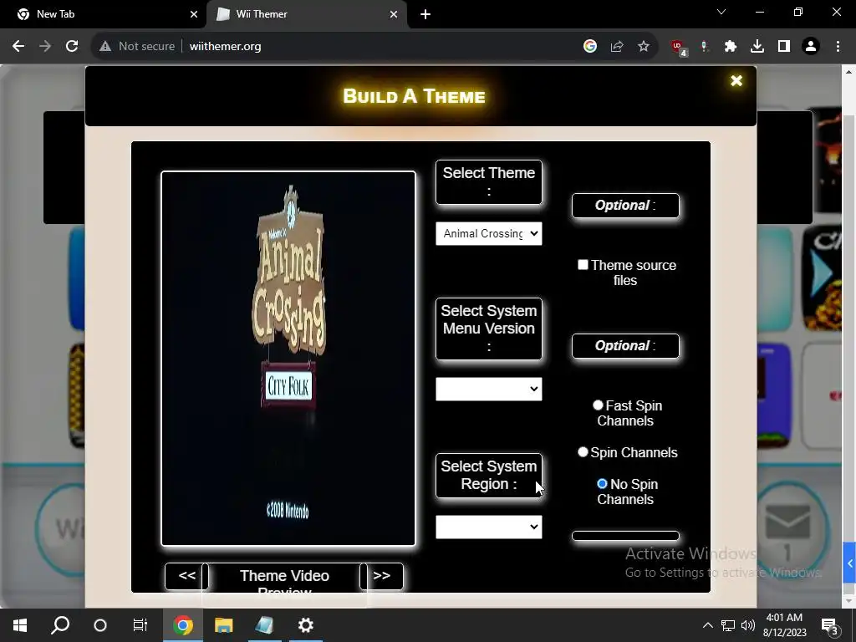Show hidden system tray icons
Viewport: 856px width, 642px height.
click(707, 625)
